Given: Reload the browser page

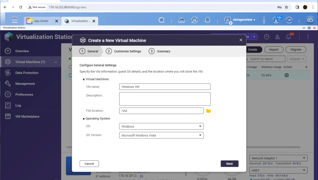Looking at the screenshot, I should tap(21, 7).
